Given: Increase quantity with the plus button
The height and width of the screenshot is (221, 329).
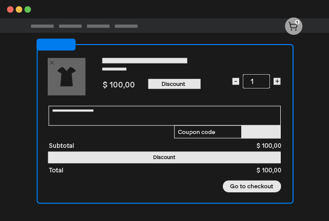Looking at the screenshot, I should pos(277,81).
